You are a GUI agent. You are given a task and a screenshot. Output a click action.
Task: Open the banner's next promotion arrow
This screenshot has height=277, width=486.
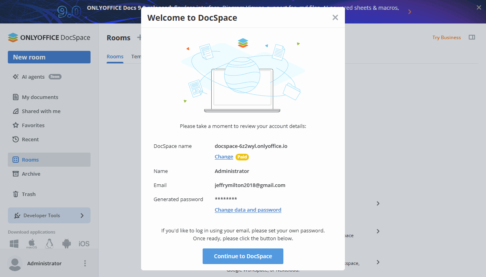pyautogui.click(x=410, y=11)
